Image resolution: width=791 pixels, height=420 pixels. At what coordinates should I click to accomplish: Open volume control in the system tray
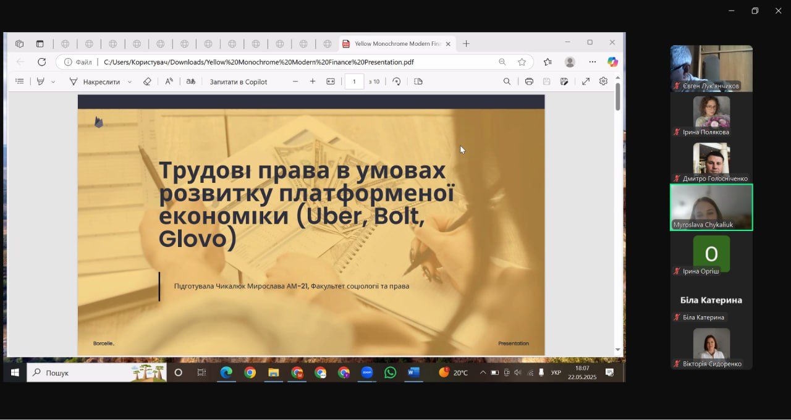518,372
